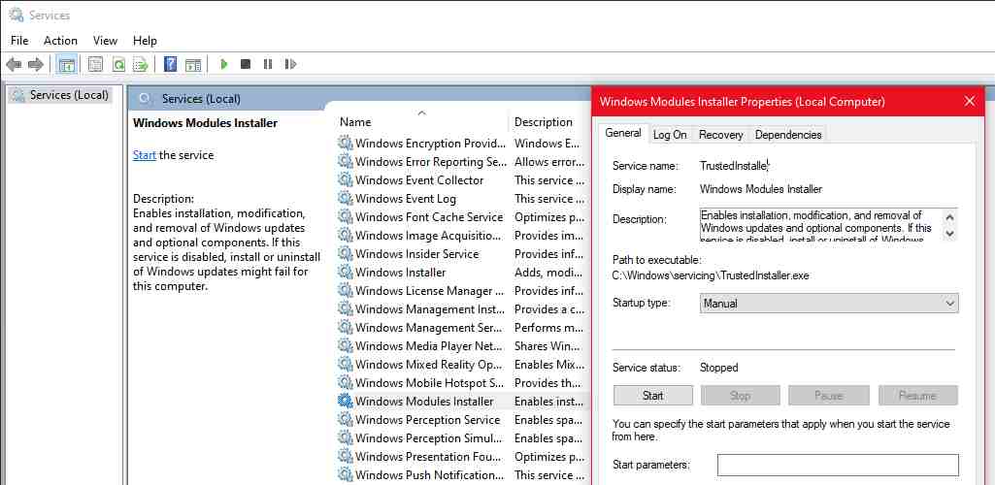Open the Action menu

click(60, 41)
